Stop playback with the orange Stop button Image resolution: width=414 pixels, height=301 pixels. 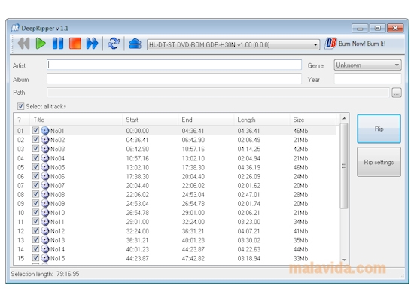tap(75, 44)
